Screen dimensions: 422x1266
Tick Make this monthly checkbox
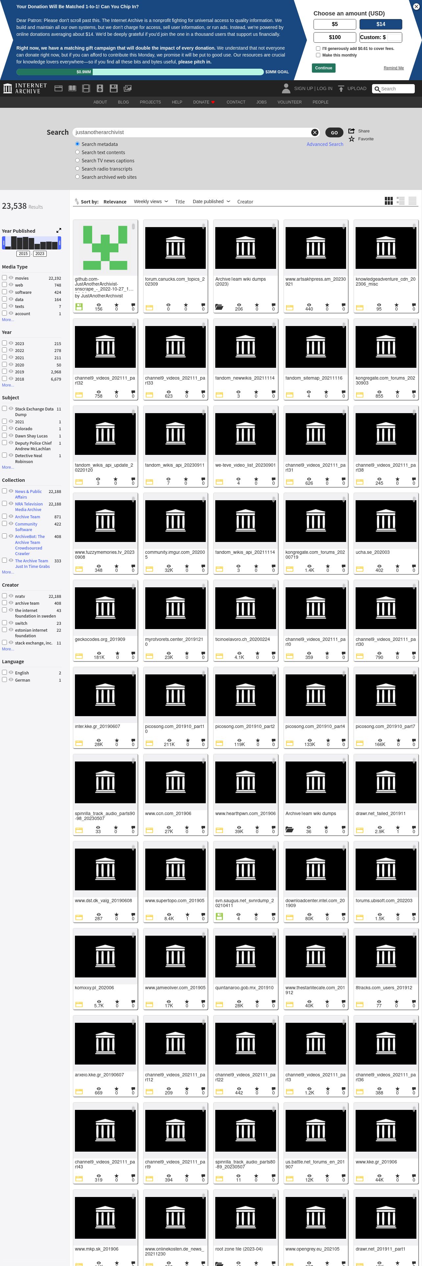click(x=318, y=55)
